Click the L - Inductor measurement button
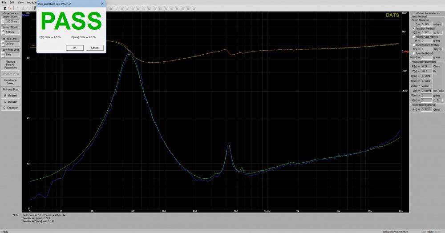 tap(10, 101)
